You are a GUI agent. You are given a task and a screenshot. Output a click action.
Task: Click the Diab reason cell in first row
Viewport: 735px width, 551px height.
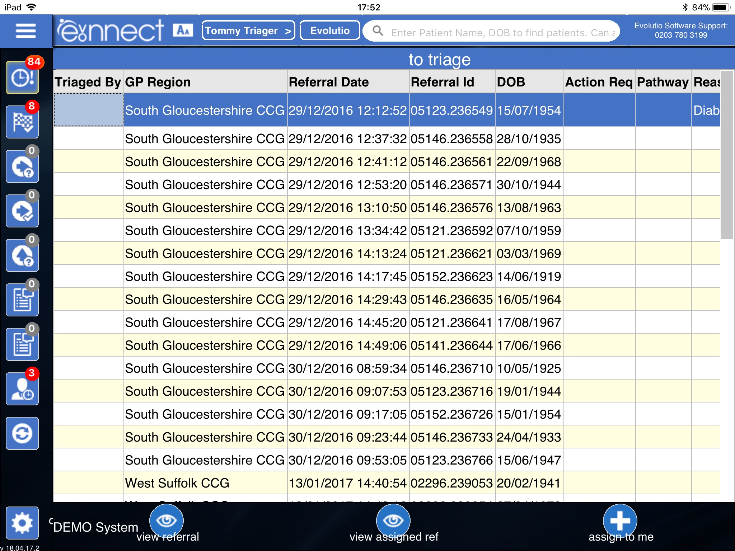706,110
